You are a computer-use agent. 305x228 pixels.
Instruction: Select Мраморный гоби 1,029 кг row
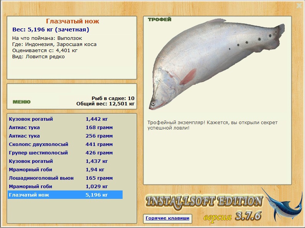point(65,186)
